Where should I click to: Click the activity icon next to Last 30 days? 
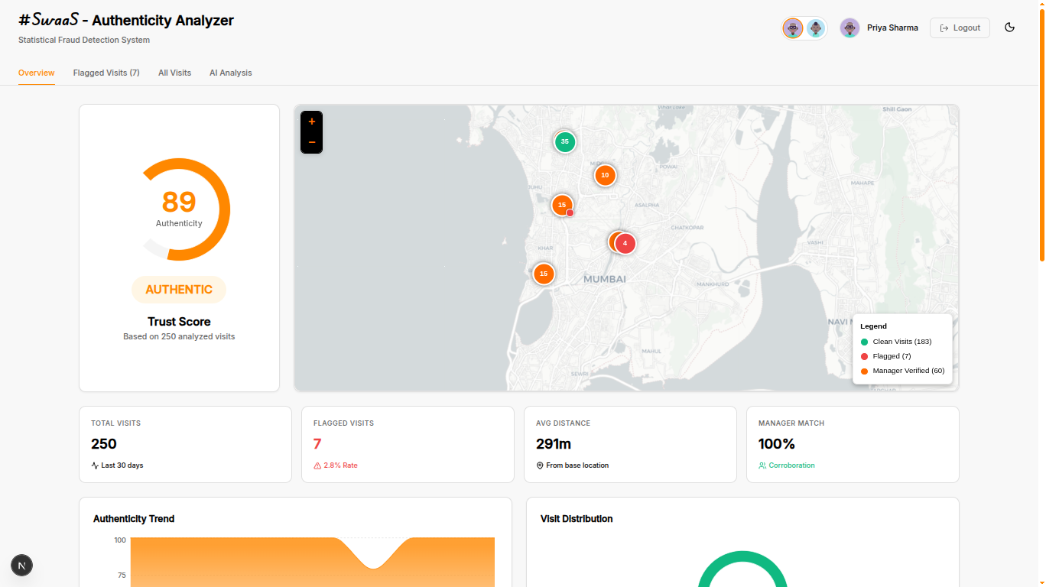point(93,465)
